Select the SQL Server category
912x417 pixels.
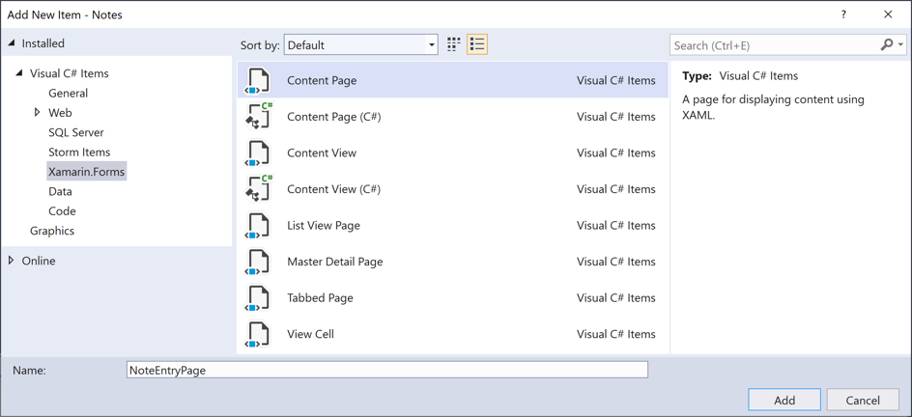(x=75, y=132)
